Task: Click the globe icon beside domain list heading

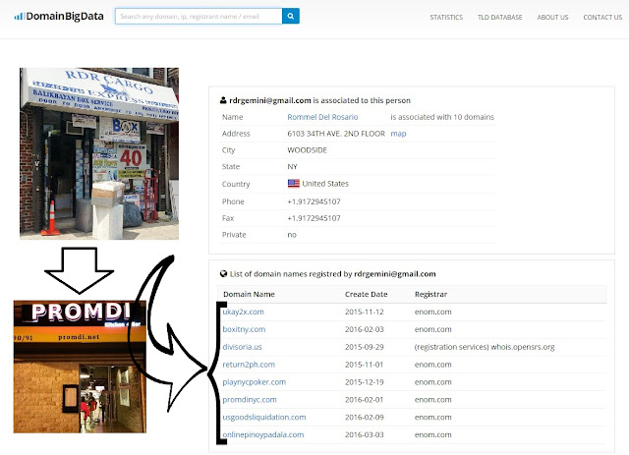Action: click(x=223, y=273)
